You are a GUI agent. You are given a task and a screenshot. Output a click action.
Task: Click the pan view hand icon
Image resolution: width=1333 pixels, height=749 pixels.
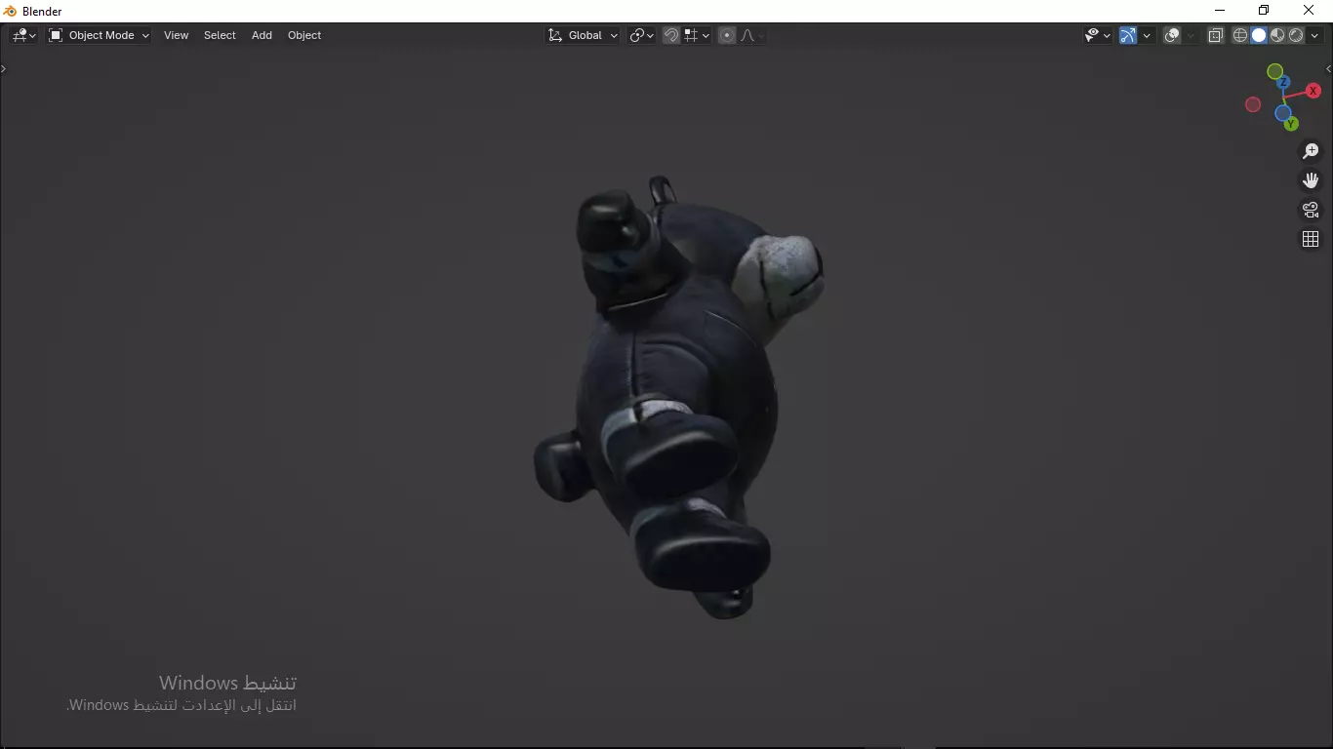[1311, 180]
